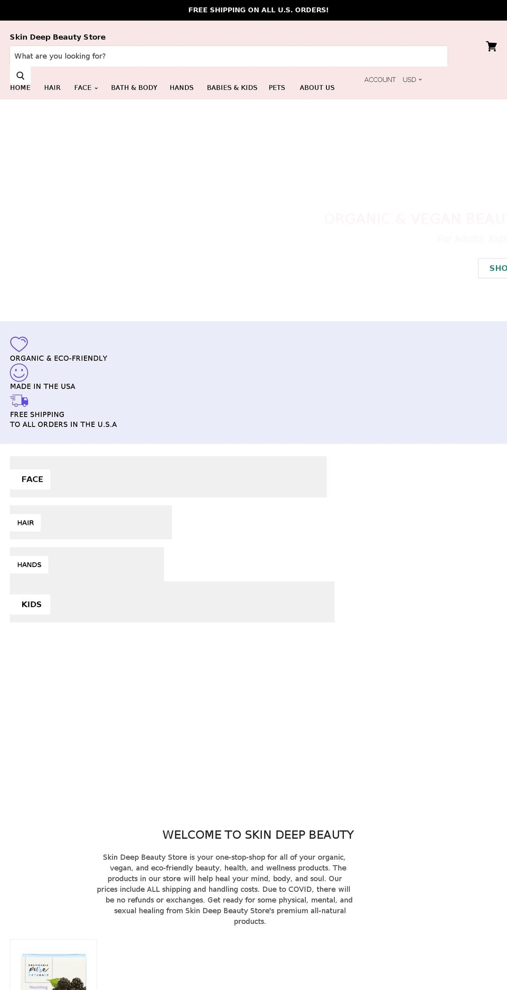Image resolution: width=507 pixels, height=990 pixels.
Task: Open the Skin Deep Beauty Store home link
Action: pyautogui.click(x=58, y=37)
